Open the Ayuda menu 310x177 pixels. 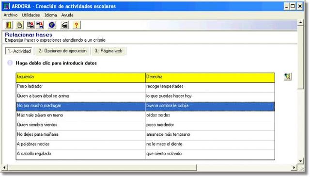coord(67,15)
